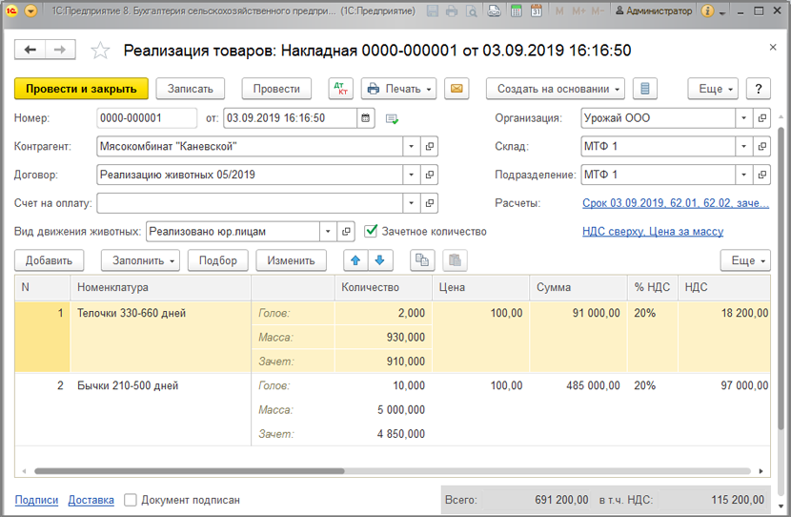Open Доставка link
The width and height of the screenshot is (791, 517).
click(x=91, y=500)
